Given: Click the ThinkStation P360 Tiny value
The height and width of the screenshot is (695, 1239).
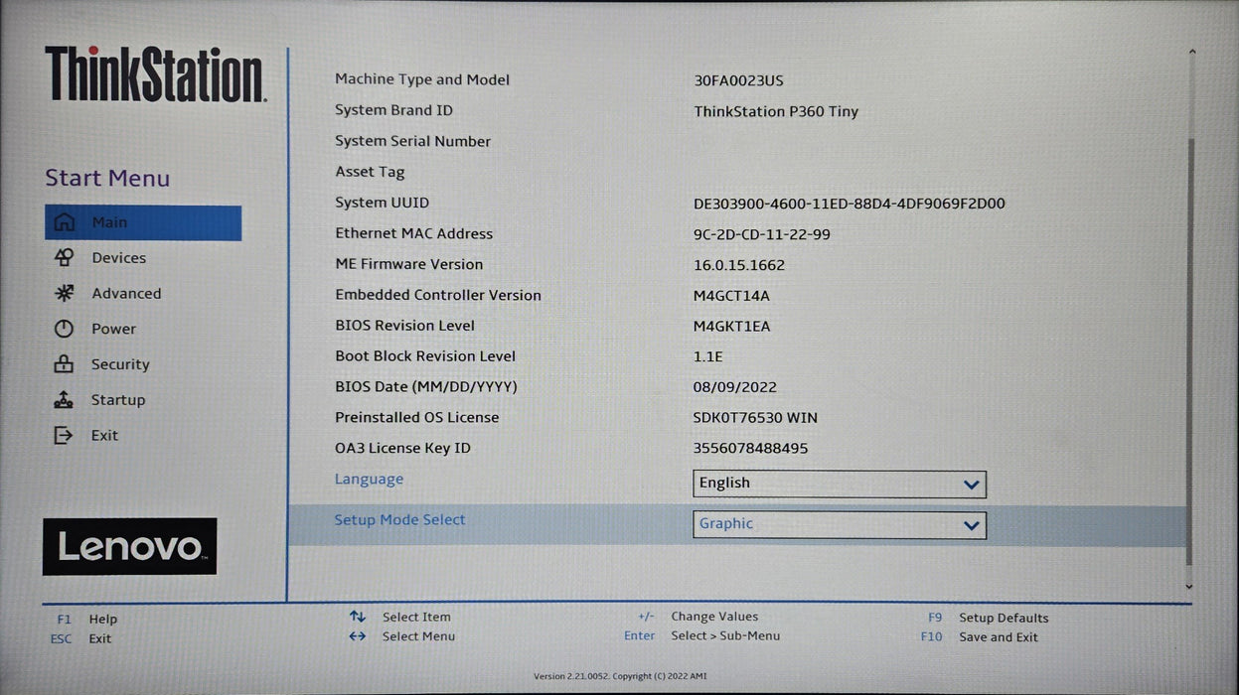Looking at the screenshot, I should pos(776,111).
